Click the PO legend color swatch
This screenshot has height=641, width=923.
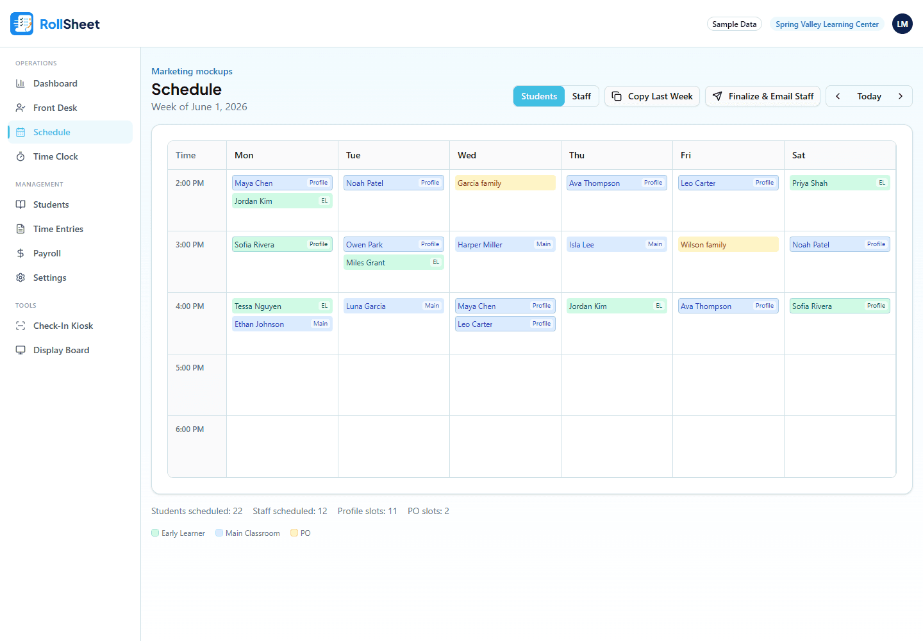pos(294,533)
